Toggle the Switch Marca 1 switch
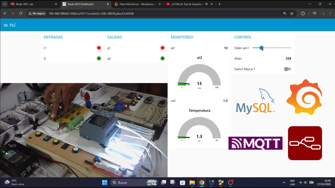The height and width of the screenshot is (188, 335). (x=287, y=69)
